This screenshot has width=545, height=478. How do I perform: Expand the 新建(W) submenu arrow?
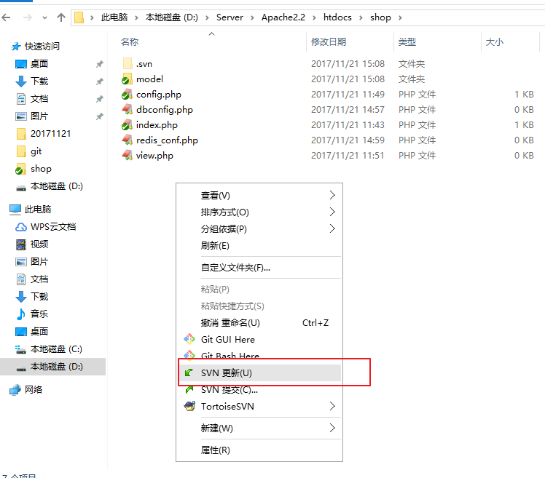click(x=332, y=428)
